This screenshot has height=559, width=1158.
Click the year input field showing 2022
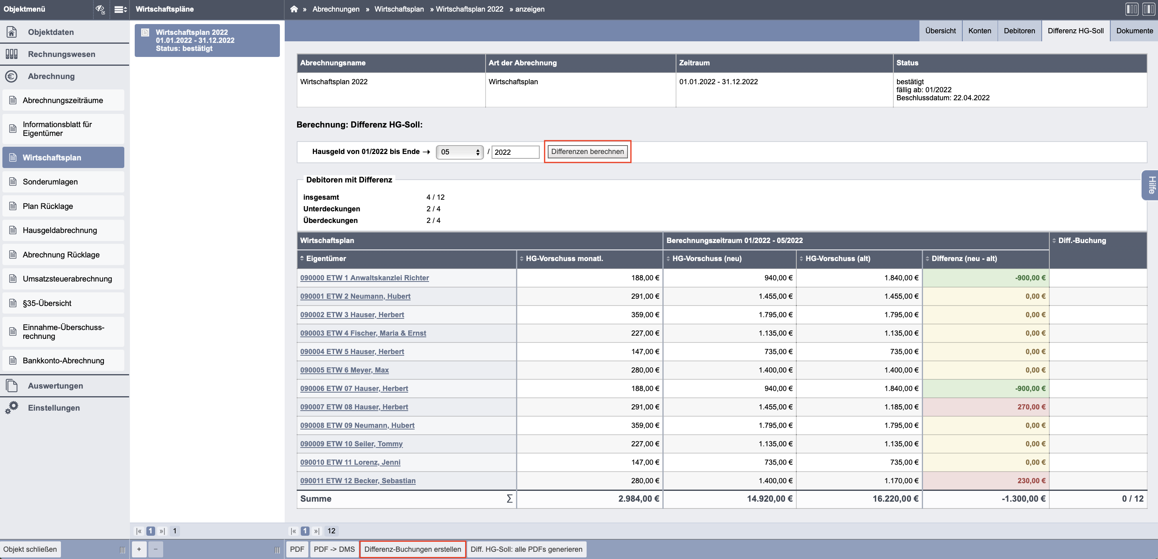pos(515,152)
